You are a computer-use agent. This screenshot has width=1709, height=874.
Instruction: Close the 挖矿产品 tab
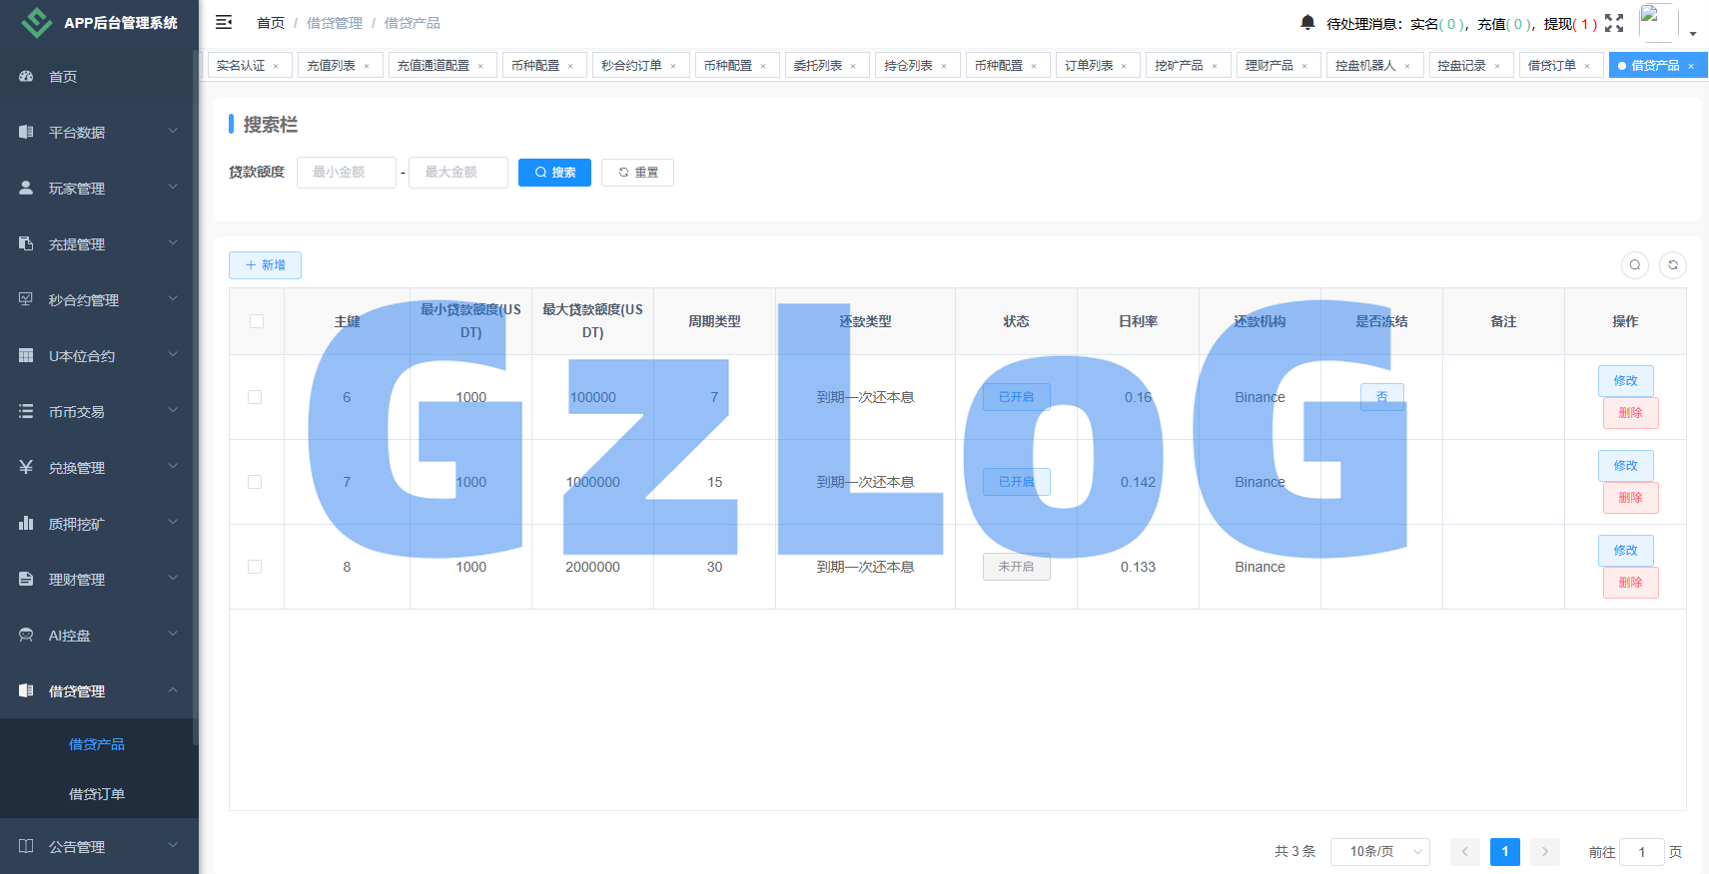pos(1215,66)
